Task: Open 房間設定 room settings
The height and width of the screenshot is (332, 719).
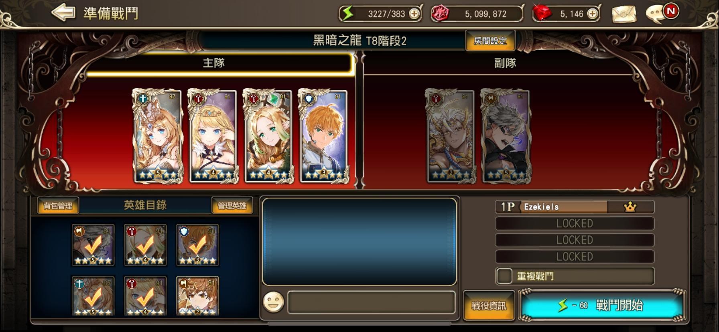Action: coord(490,40)
